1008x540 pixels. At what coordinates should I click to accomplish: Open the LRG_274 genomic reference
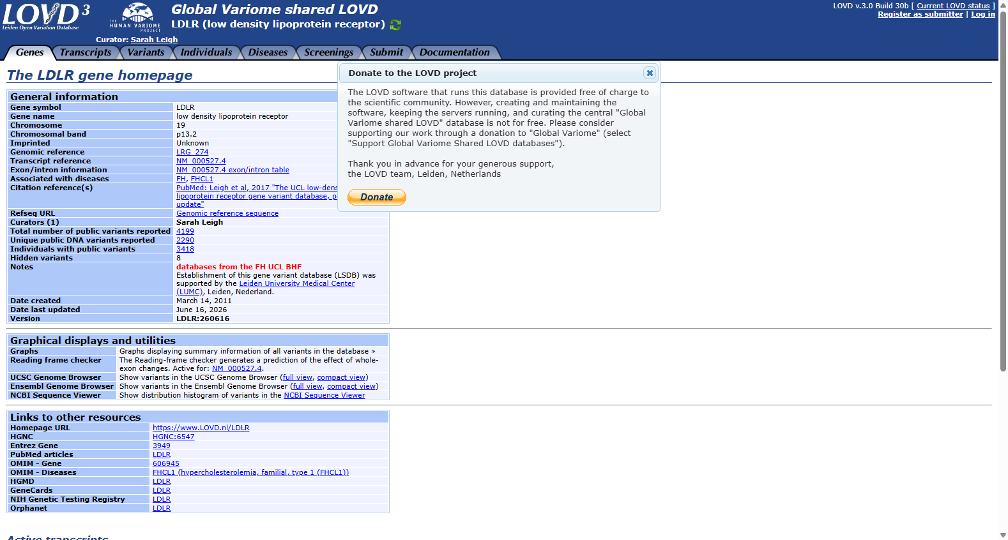[x=192, y=152]
